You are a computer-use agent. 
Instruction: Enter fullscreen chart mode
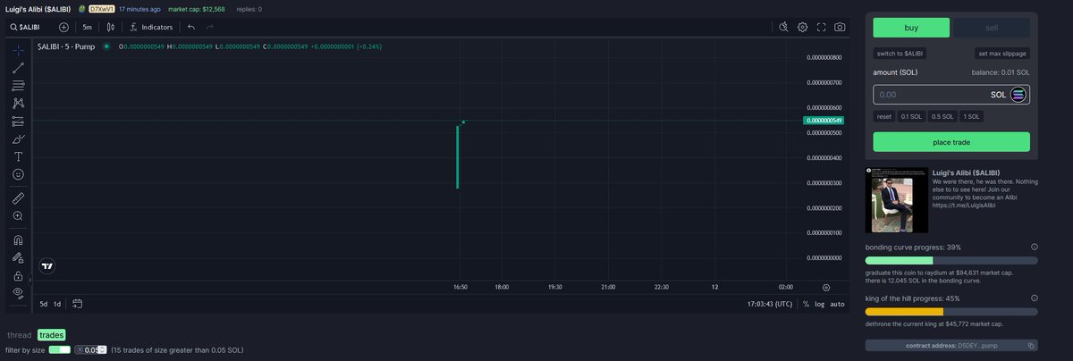point(822,27)
